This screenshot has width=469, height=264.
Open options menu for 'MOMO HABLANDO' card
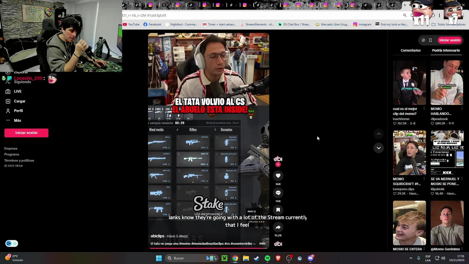(461, 109)
